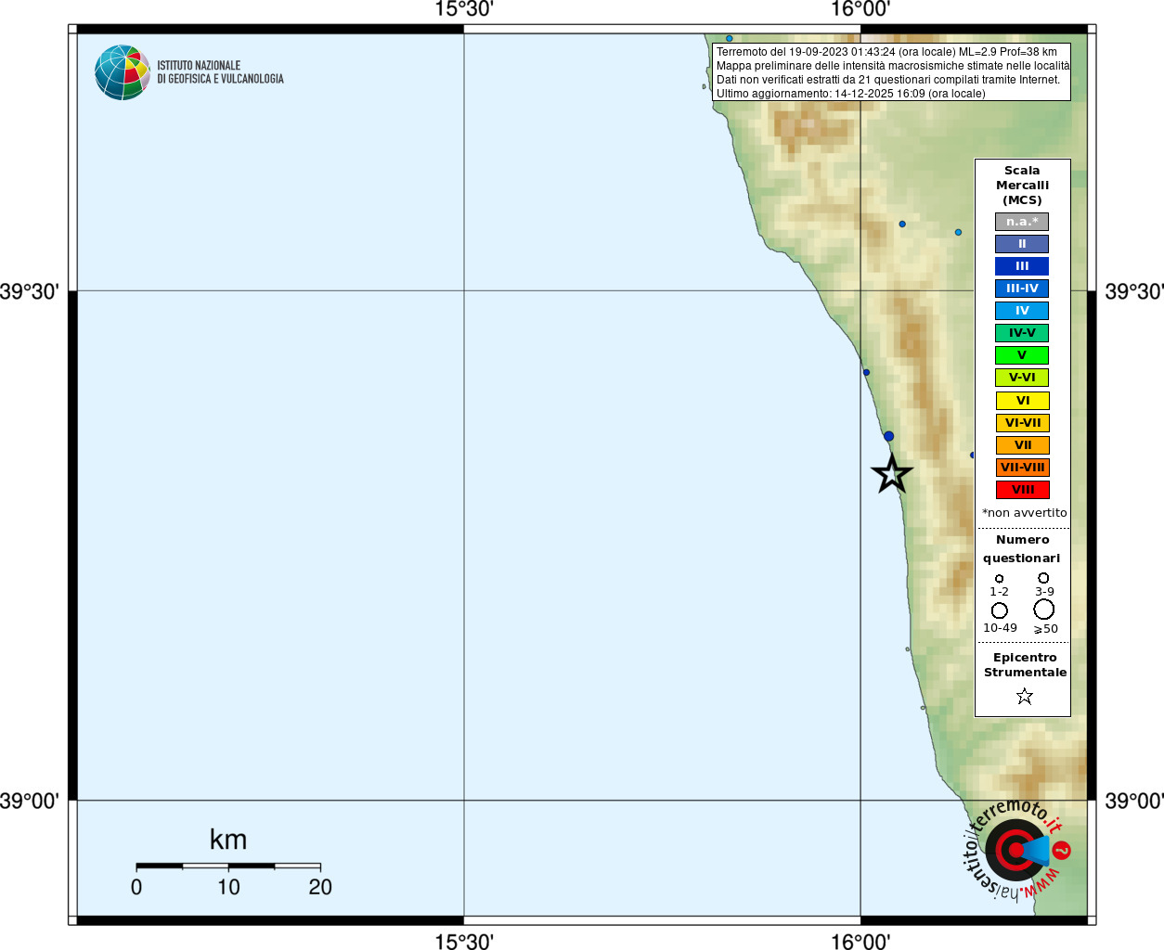
Task: Click the 0 mark on the scale bar
Action: coord(136,887)
